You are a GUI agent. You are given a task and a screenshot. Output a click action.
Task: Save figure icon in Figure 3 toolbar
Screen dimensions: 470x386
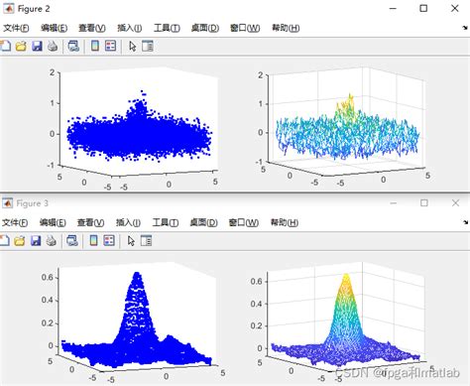click(x=36, y=240)
